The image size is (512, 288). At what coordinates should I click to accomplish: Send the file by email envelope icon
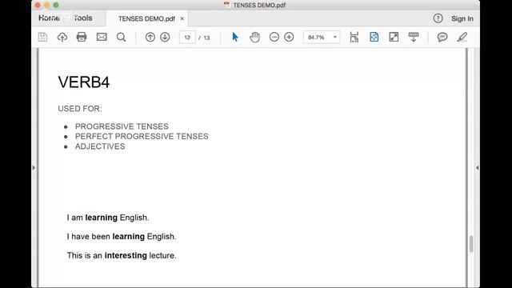tap(102, 37)
